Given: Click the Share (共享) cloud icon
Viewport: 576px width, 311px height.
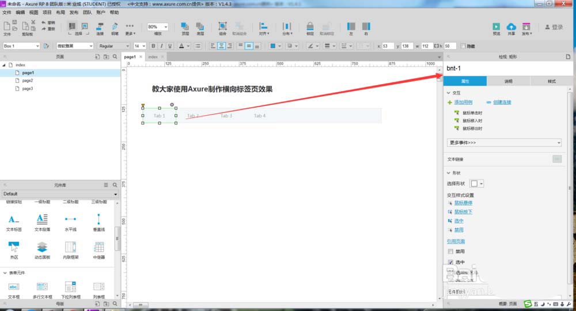Looking at the screenshot, I should click(511, 26).
